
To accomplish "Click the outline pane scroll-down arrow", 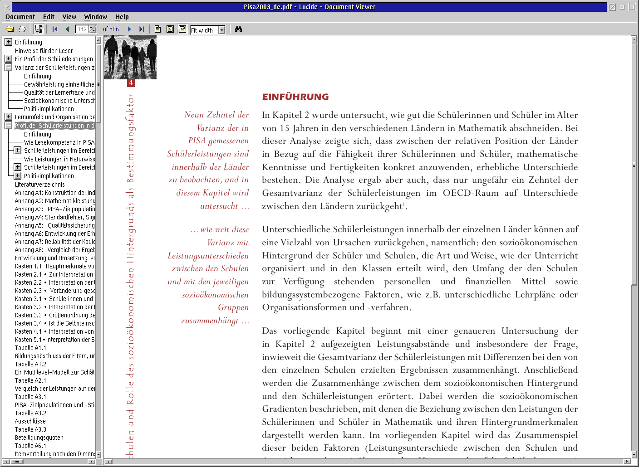I will (98, 454).
